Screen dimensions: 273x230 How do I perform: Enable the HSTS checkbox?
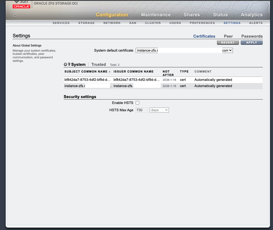[x=137, y=103]
